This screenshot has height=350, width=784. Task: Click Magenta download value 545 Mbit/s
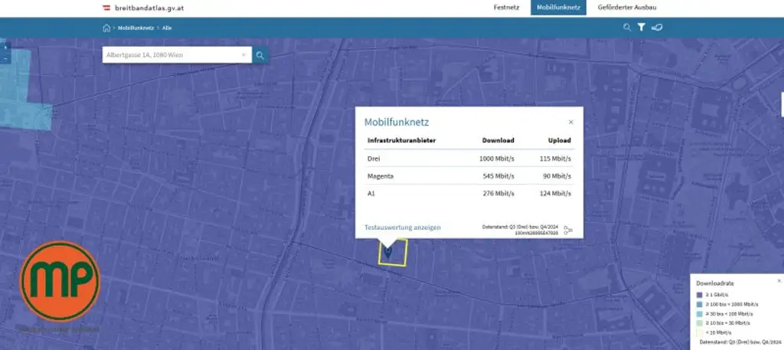(498, 176)
